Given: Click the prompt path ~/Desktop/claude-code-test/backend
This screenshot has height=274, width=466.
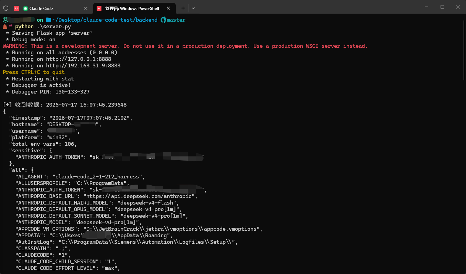Looking at the screenshot, I should coord(105,20).
